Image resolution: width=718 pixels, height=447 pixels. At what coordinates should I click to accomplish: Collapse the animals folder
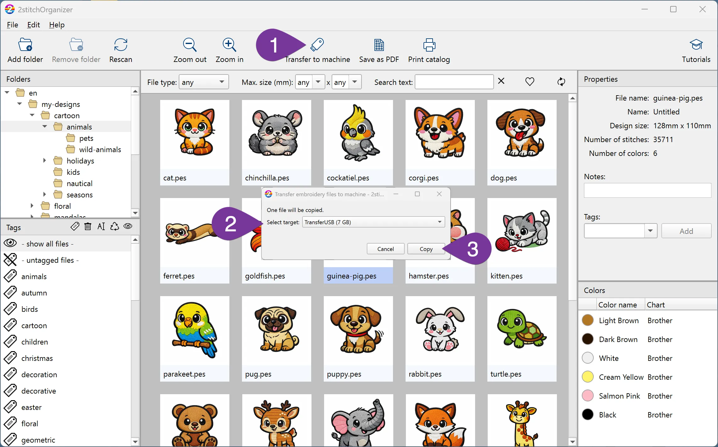pyautogui.click(x=45, y=127)
